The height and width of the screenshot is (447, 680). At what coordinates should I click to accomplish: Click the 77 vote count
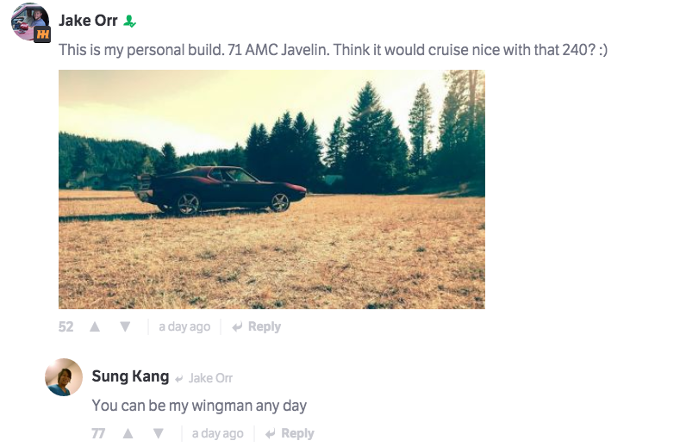[x=99, y=434]
